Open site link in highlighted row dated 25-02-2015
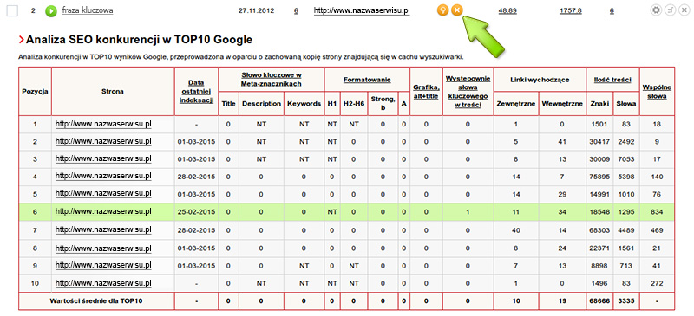Image resolution: width=694 pixels, height=316 pixels. point(103,212)
